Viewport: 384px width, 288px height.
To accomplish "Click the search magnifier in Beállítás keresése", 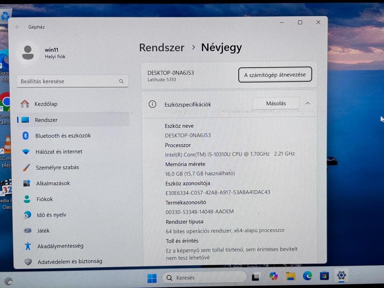I will coord(121,81).
